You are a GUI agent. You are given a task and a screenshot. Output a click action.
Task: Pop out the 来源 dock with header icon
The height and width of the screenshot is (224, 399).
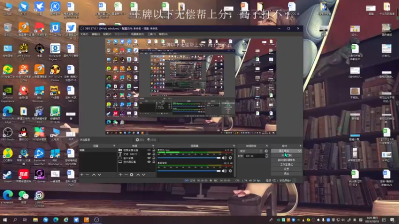click(153, 146)
